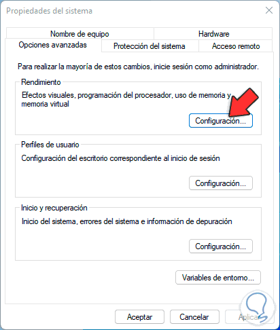Confirm the dialog with Aceptar

[x=139, y=317]
